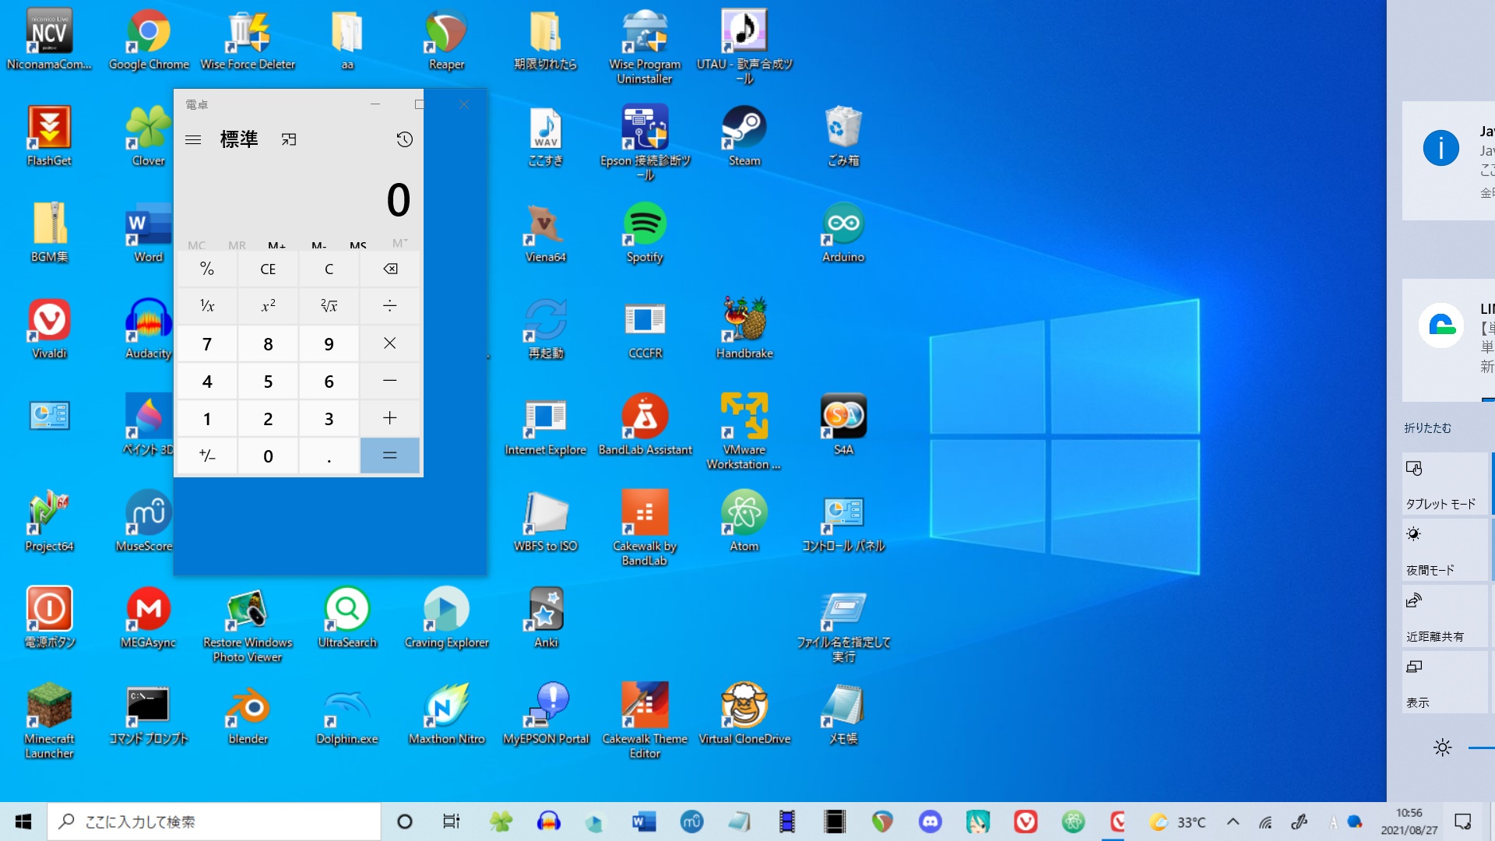Select the UltraSearch desktop icon
The image size is (1495, 841).
click(x=347, y=618)
